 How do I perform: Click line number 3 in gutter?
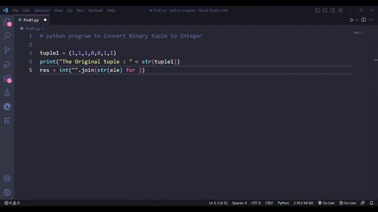point(30,53)
